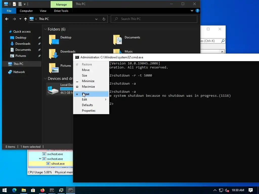Expand the address bar history dropdown

96,19
